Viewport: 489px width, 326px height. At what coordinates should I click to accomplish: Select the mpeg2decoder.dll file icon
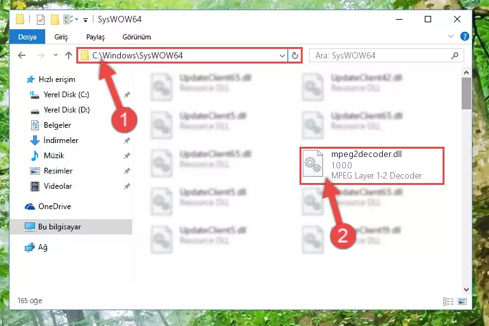[x=313, y=163]
